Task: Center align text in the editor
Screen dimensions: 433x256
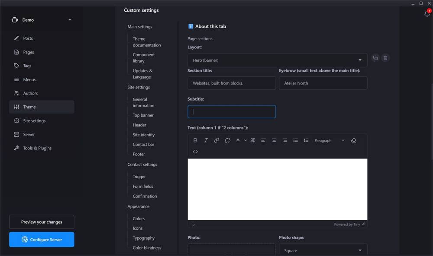Action: click(x=274, y=140)
